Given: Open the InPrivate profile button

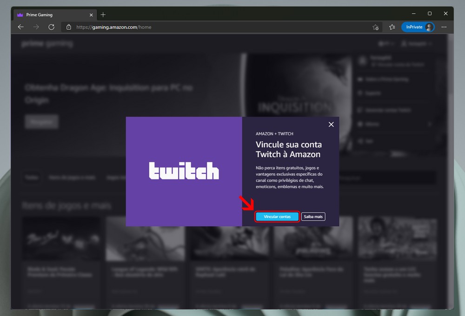Looking at the screenshot, I should click(x=418, y=27).
